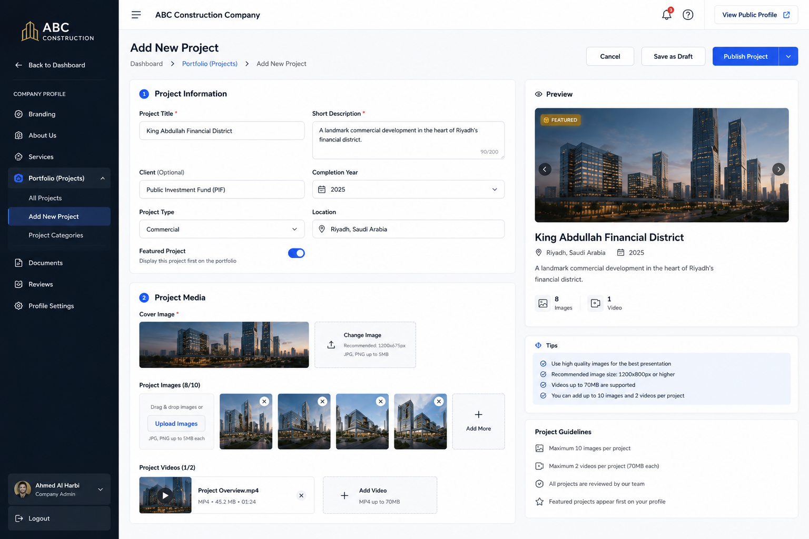
Task: Go back to Dashboard arrow
Action: pos(18,65)
